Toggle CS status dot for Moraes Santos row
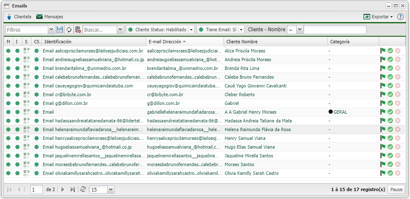Screen dimensions: 410x199 click(37, 164)
